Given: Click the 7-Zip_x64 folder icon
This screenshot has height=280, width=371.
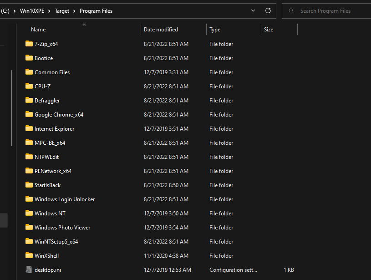Looking at the screenshot, I should [29, 44].
